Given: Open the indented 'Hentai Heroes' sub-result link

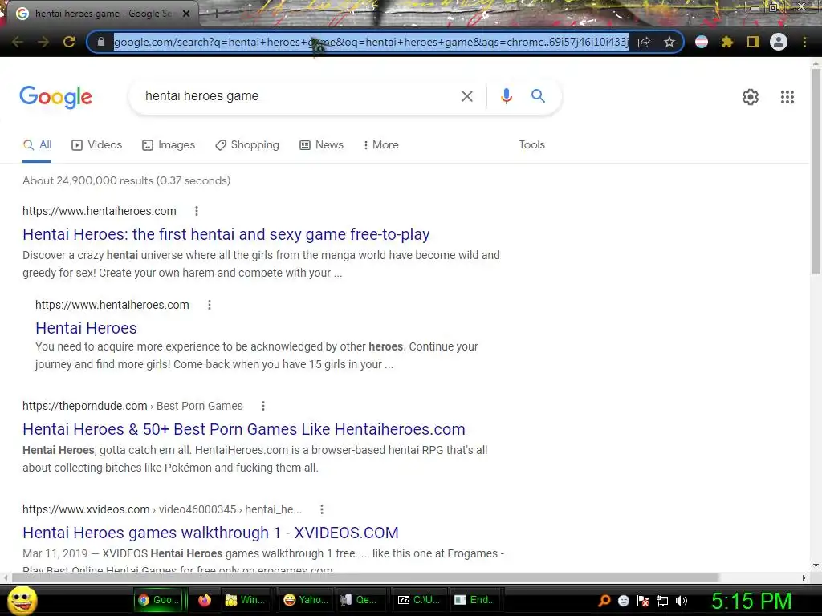Looking at the screenshot, I should pyautogui.click(x=86, y=328).
